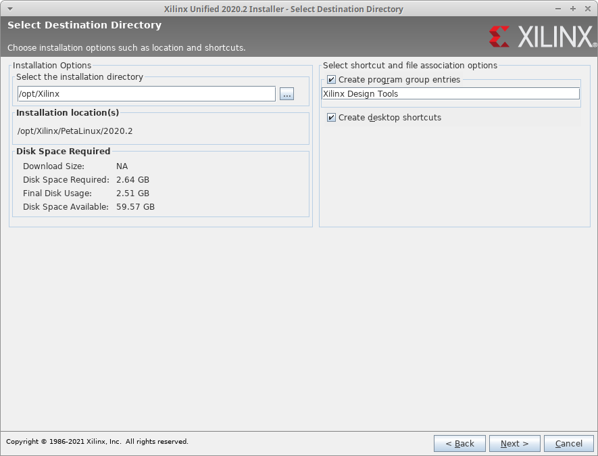Open the window menu arrow in title bar
Screen dimensions: 598x456
coord(9,9)
